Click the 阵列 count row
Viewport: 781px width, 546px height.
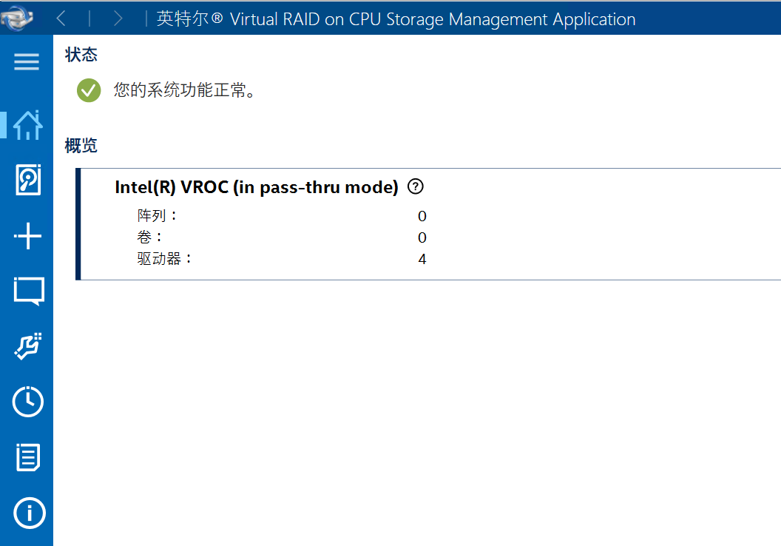point(282,216)
